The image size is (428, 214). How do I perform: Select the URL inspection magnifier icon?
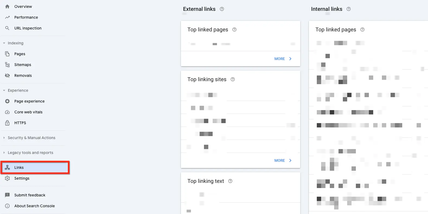(x=7, y=28)
